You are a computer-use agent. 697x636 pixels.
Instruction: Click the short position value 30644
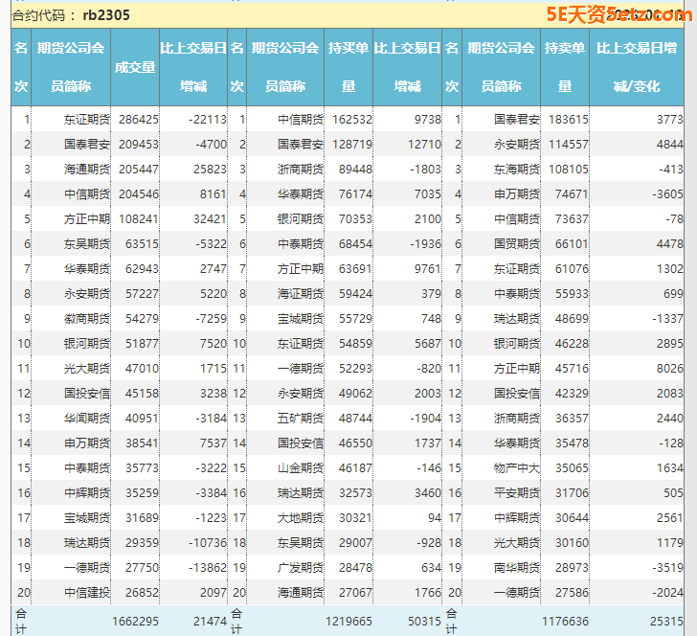(x=573, y=518)
